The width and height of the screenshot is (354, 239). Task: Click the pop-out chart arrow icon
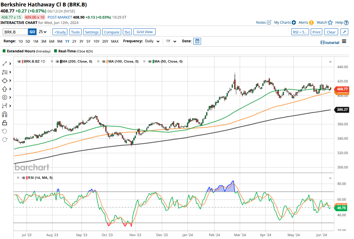pyautogui.click(x=344, y=32)
